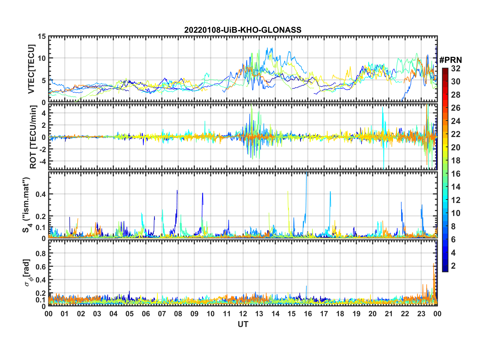486x340 pixels.
Task: Click the sigma-phi axis tick label 0.8
Action: tap(41, 253)
